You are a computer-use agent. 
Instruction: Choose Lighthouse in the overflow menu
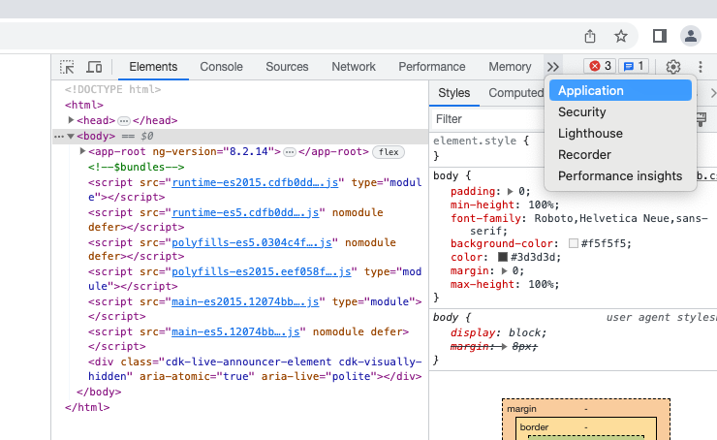(x=620, y=134)
